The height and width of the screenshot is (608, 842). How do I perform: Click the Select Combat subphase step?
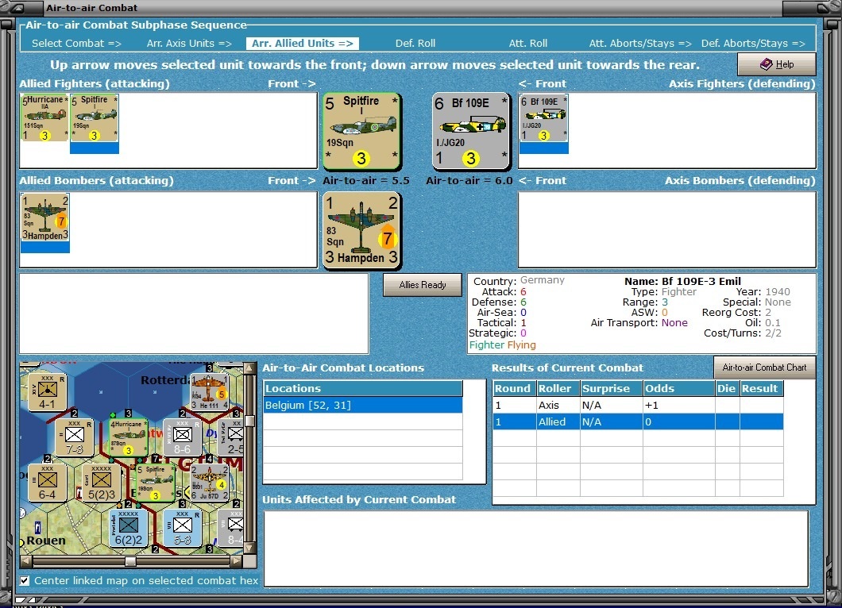pyautogui.click(x=76, y=43)
